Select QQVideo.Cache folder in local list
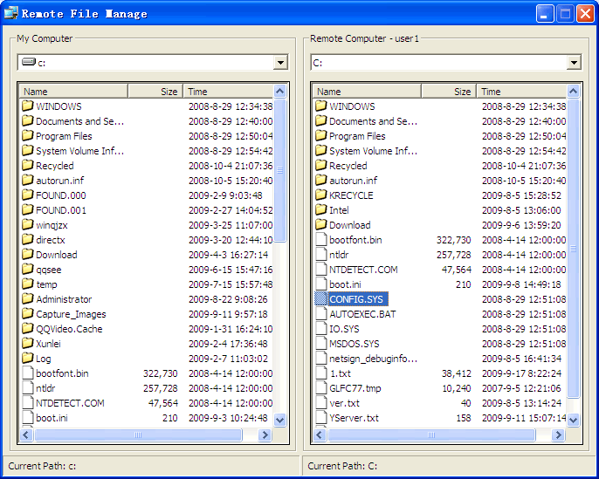 point(68,329)
